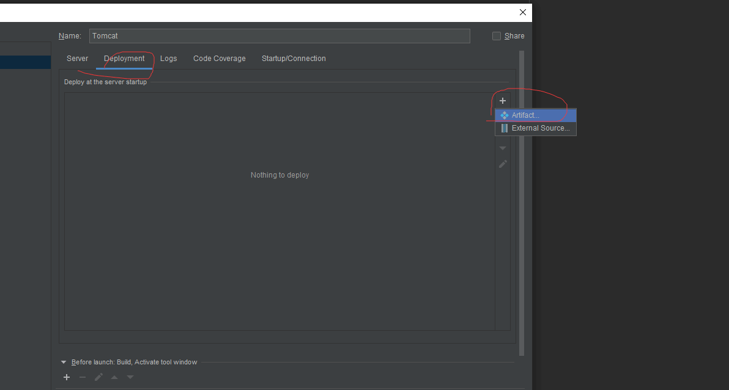Move the Before launch task up

pos(114,377)
